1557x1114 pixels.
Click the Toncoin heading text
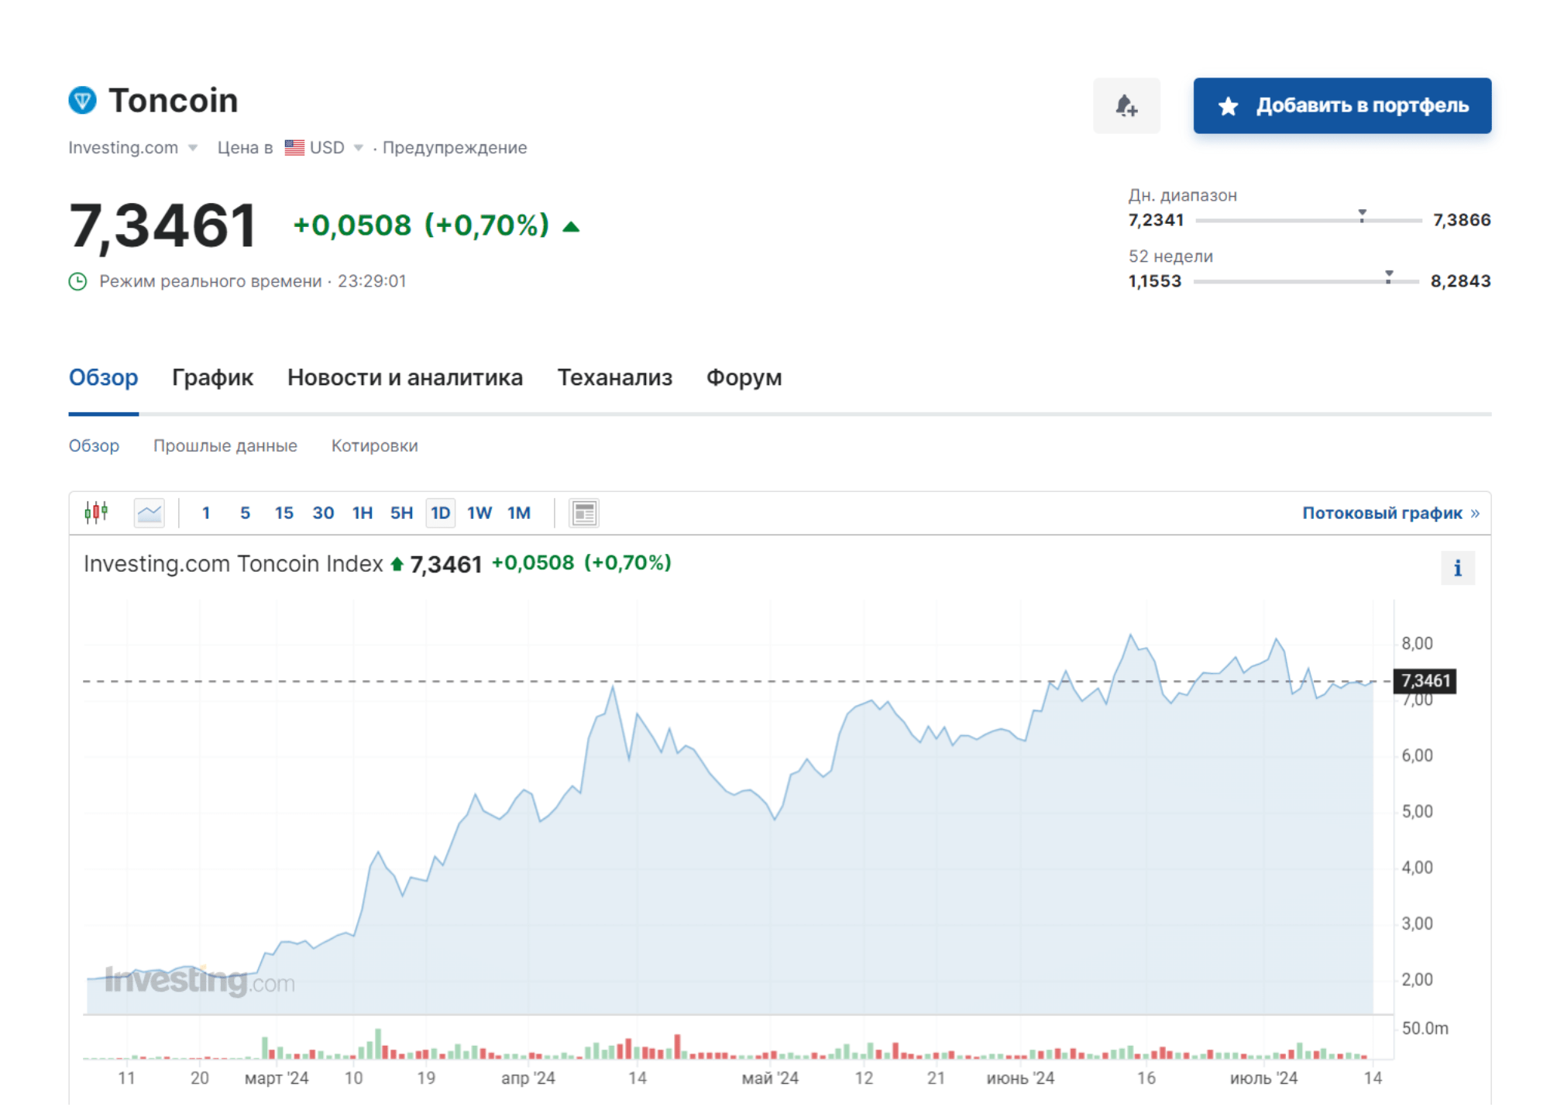173,101
